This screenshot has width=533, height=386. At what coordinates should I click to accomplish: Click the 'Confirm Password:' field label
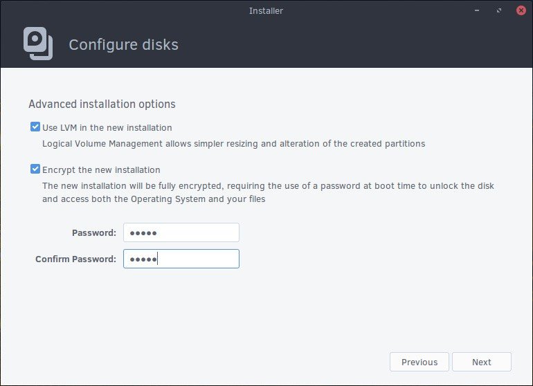[76, 259]
